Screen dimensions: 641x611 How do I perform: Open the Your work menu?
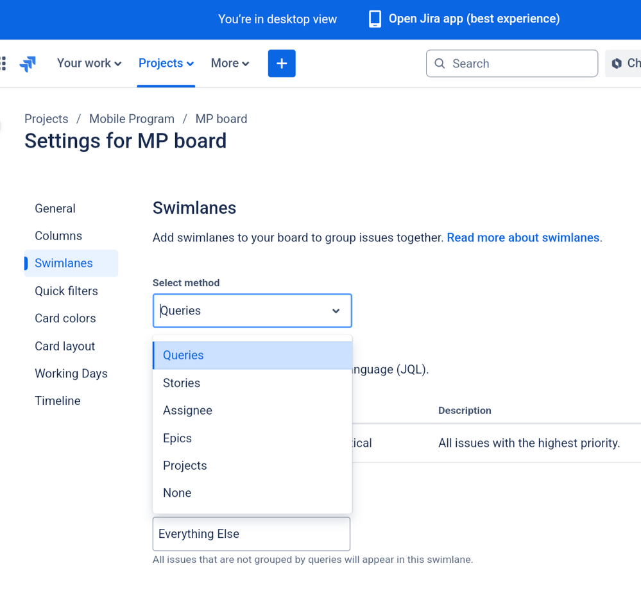(x=89, y=64)
